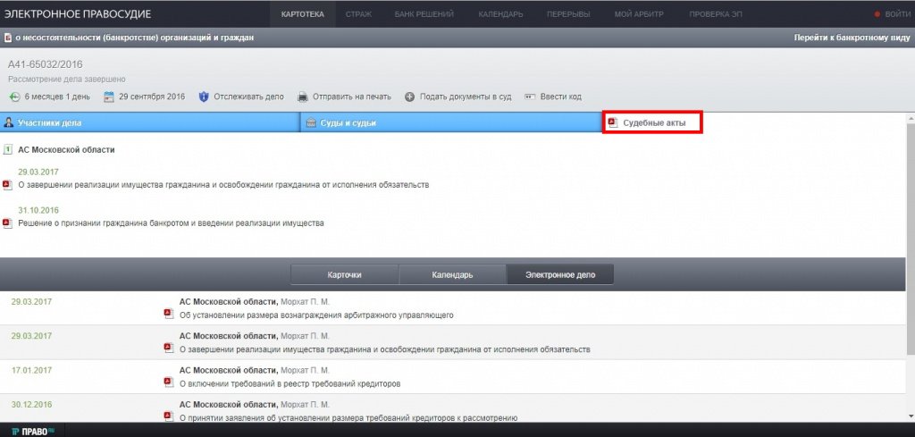Open PDF icon beside Об установлении размера вознаграждения
Viewport: 915px width, 437px height.
(167, 315)
